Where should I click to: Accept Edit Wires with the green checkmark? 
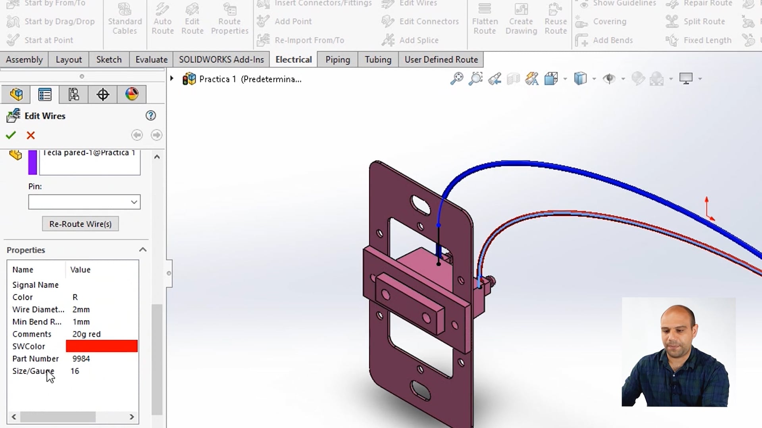coord(11,135)
